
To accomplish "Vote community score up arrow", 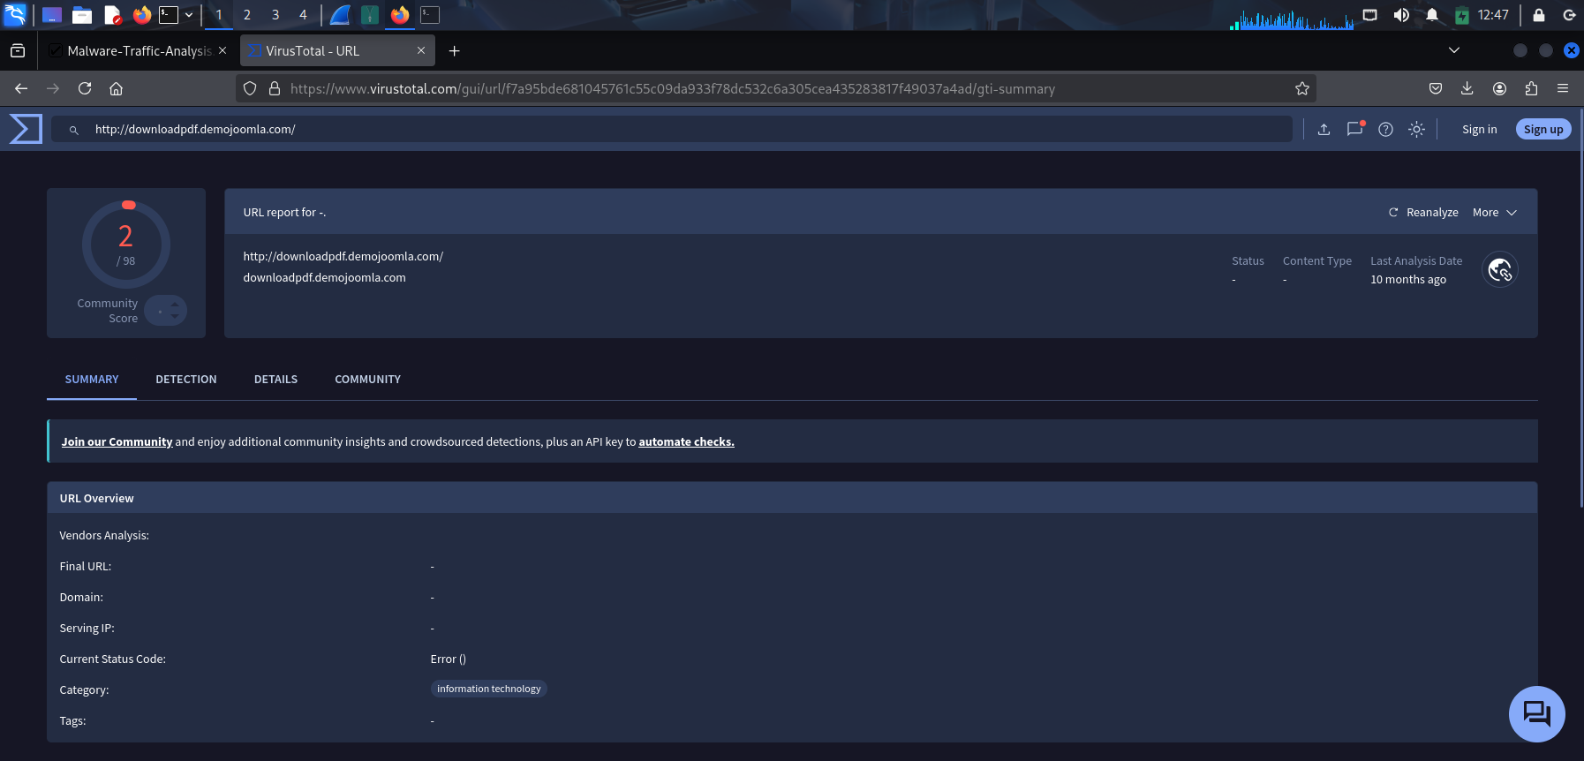I will 175,305.
